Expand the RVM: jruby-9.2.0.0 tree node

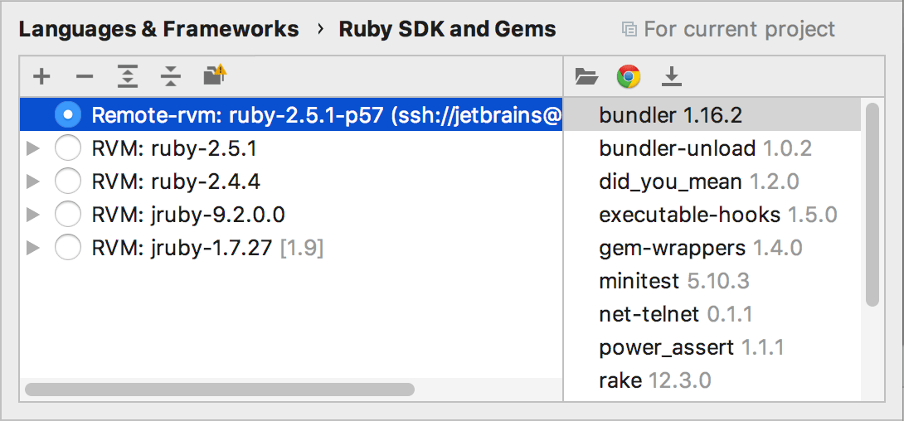click(33, 215)
